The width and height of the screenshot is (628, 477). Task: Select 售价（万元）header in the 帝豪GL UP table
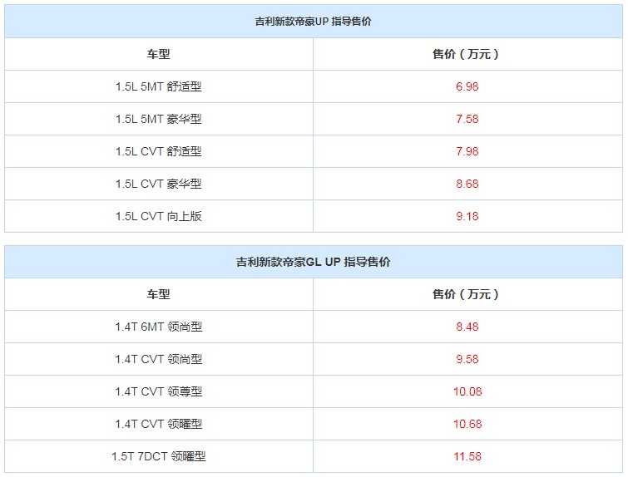pos(467,294)
